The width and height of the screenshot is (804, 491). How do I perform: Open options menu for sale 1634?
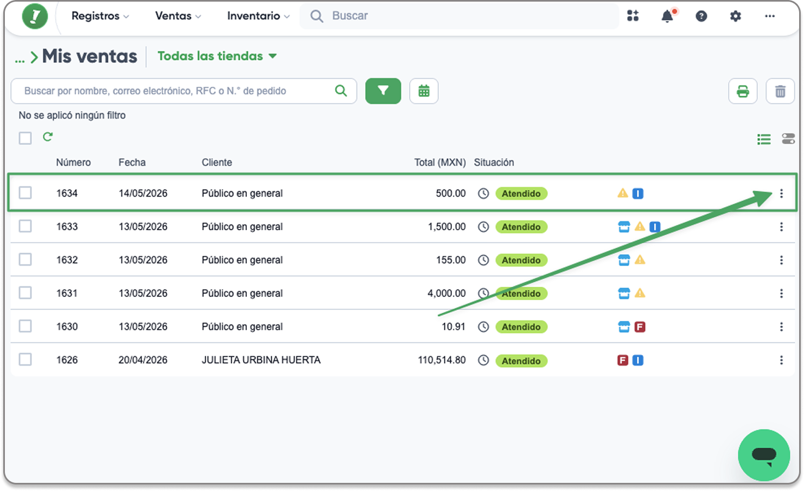781,193
